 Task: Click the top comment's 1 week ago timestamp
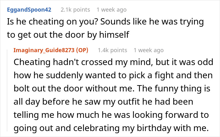(112, 10)
